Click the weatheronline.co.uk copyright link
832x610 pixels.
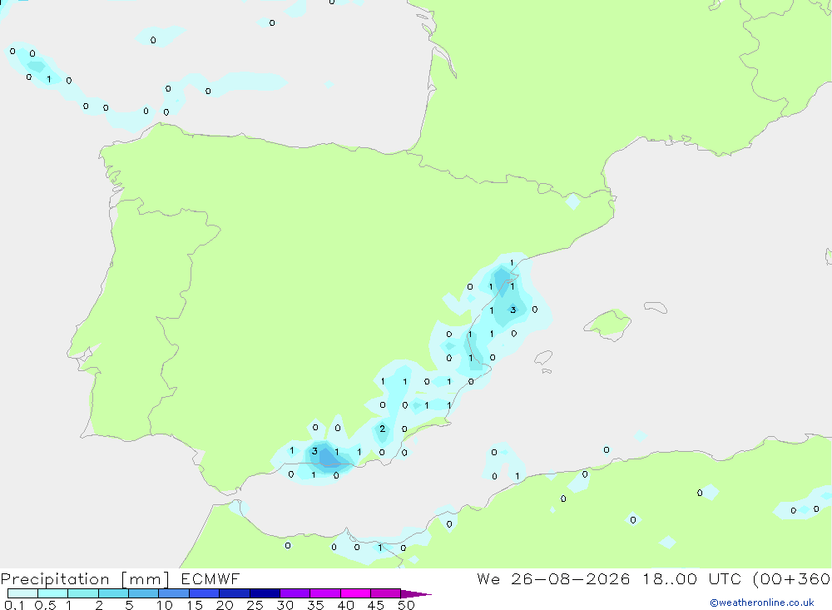(x=762, y=603)
